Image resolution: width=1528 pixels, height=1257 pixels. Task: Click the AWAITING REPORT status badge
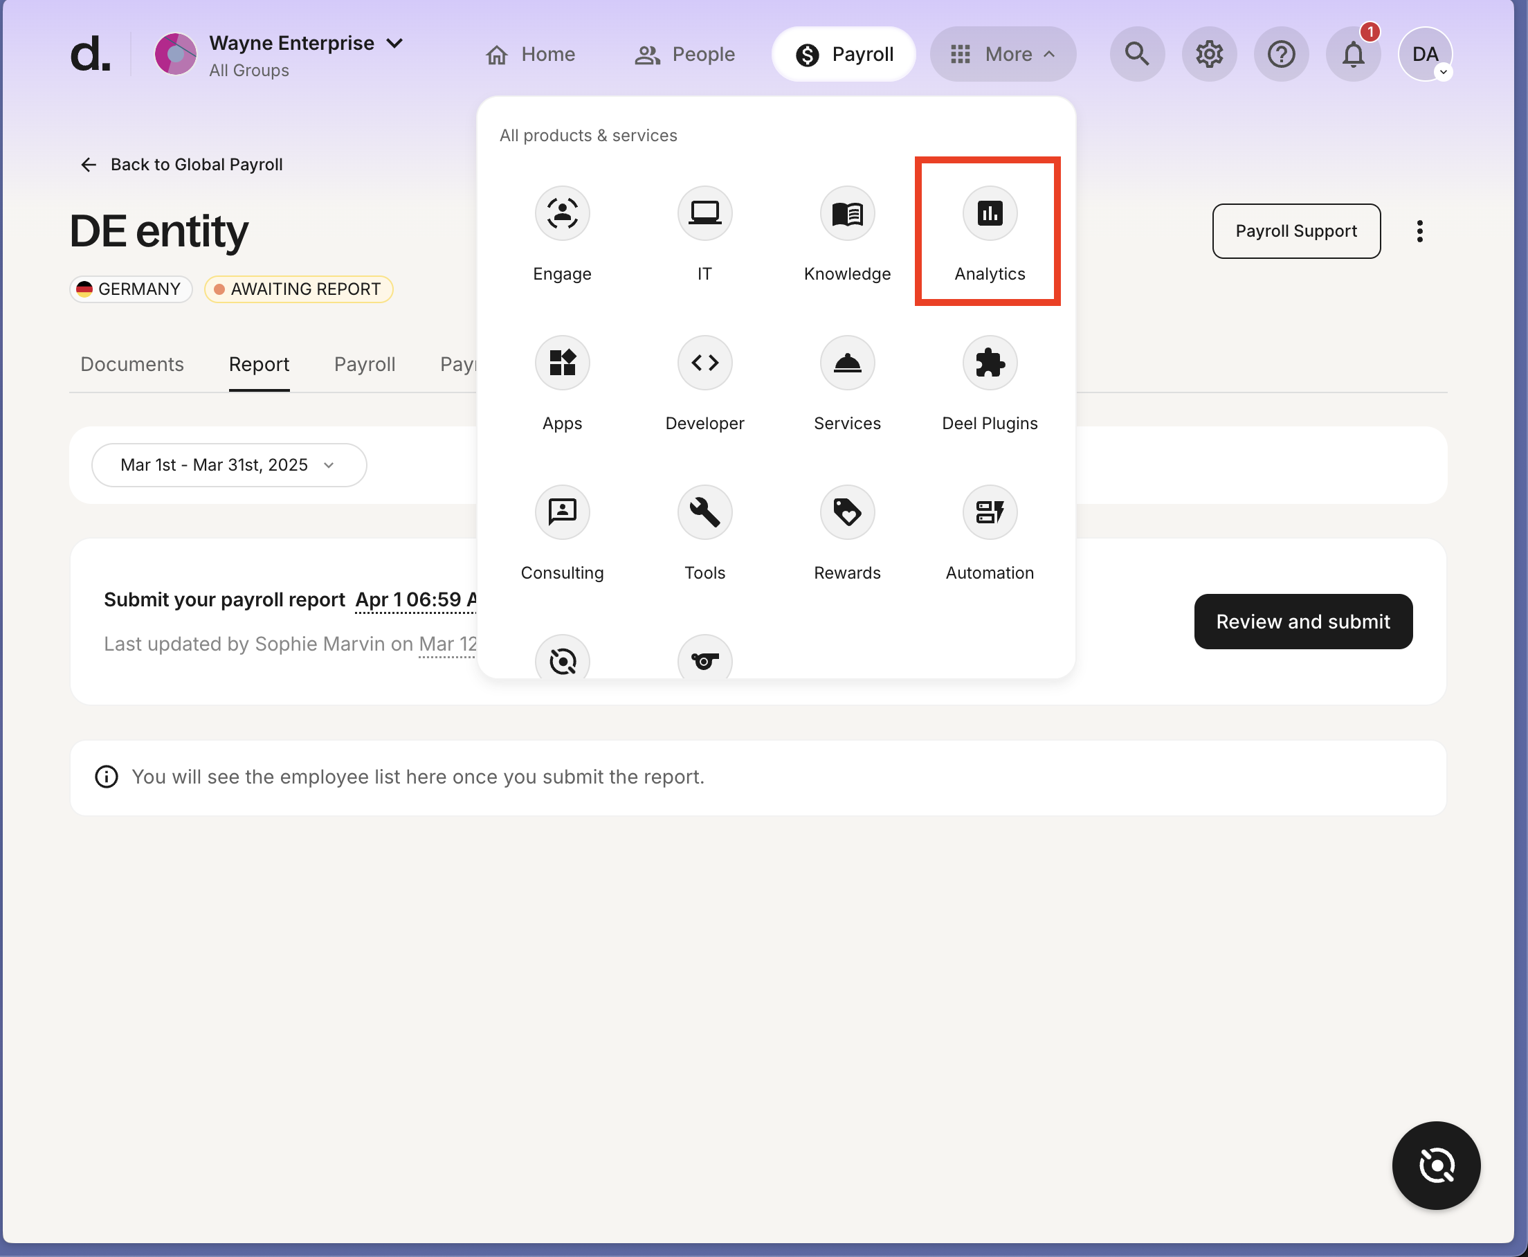(298, 289)
